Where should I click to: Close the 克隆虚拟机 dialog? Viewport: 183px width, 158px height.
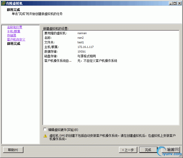(x=179, y=3)
